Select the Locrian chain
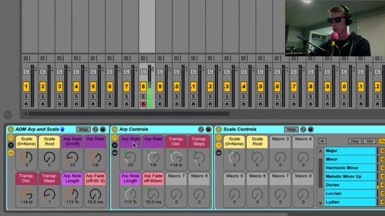 point(350,193)
